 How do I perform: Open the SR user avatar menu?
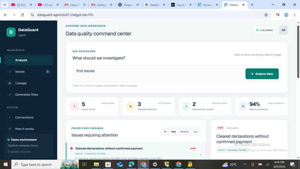point(283,30)
